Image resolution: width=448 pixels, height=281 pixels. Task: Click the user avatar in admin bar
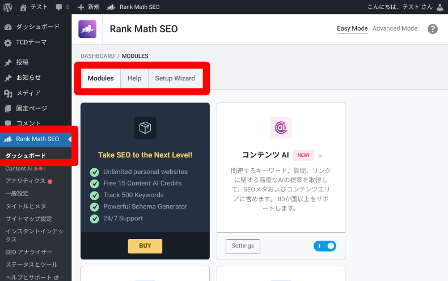coord(440,7)
